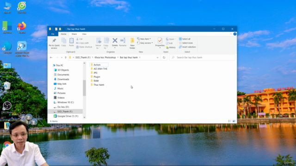
Task: Click Copy path command
Action: tap(82, 43)
